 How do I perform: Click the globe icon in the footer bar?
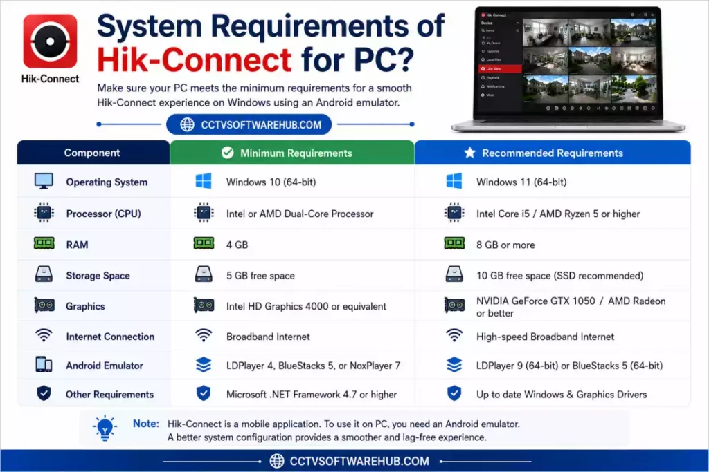coord(277,461)
